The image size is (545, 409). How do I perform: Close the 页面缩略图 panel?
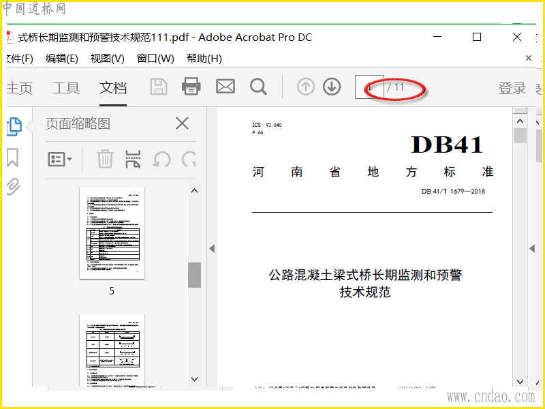pyautogui.click(x=182, y=123)
